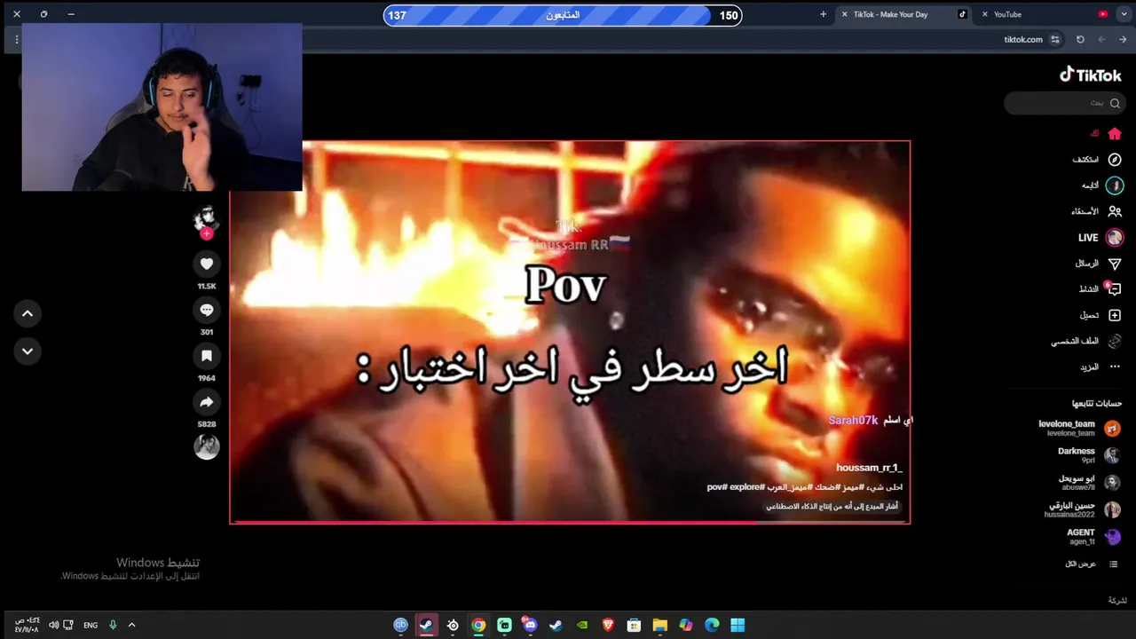
Task: Open the Home feed house icon
Action: [x=1115, y=134]
